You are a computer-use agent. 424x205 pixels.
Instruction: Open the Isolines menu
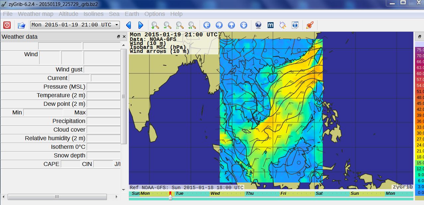[93, 14]
